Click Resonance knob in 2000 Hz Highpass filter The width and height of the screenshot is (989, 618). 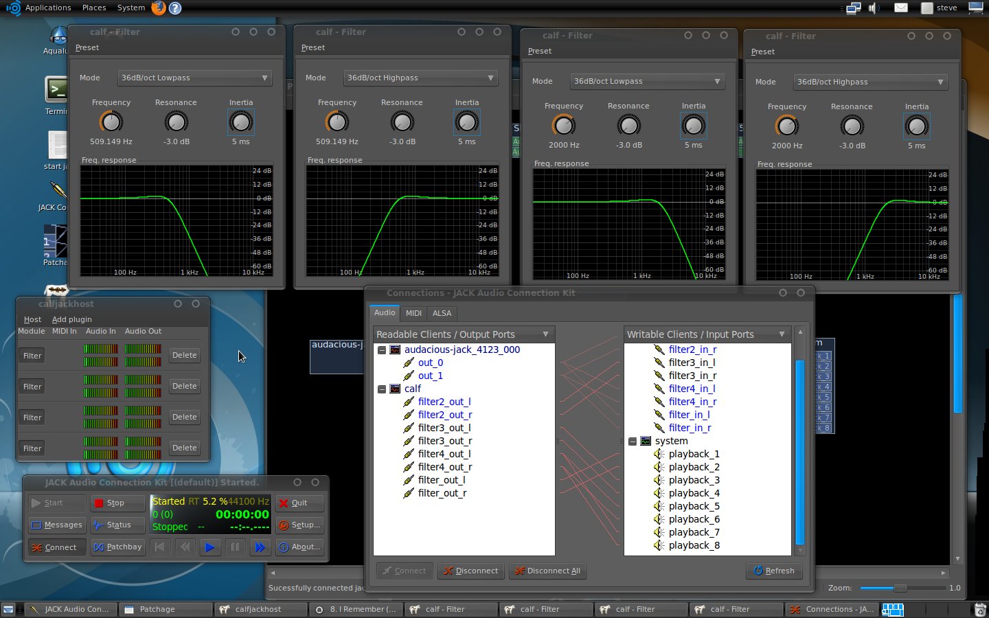852,126
